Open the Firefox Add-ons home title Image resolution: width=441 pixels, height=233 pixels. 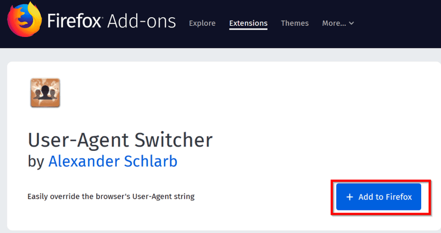[x=112, y=21]
